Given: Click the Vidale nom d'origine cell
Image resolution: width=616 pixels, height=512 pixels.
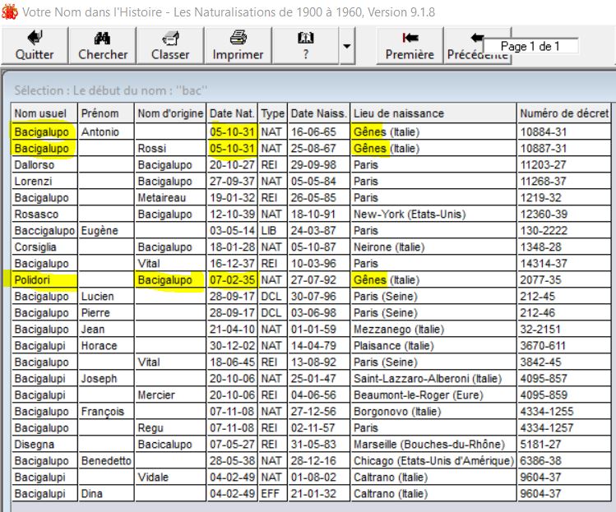Looking at the screenshot, I should [170, 477].
